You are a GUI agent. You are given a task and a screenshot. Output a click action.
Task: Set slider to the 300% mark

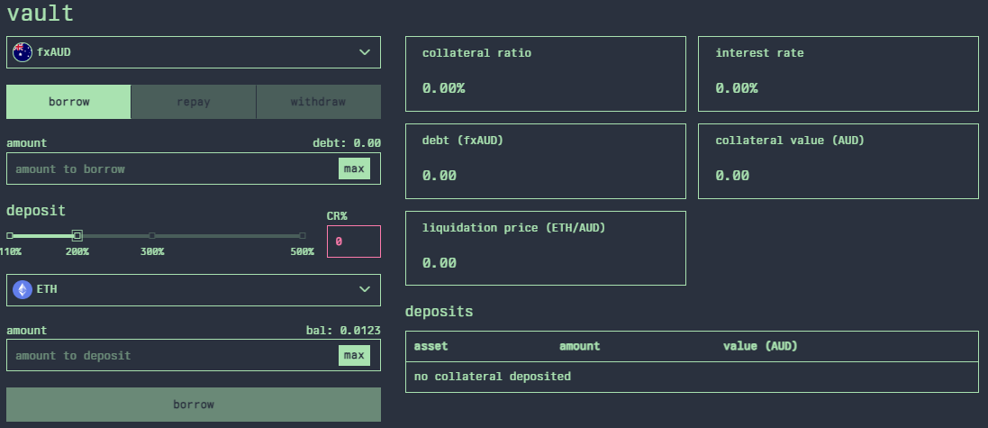pos(152,235)
